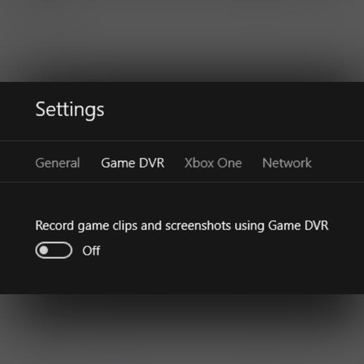Click the blurred background above Settings panel

pos(182,40)
